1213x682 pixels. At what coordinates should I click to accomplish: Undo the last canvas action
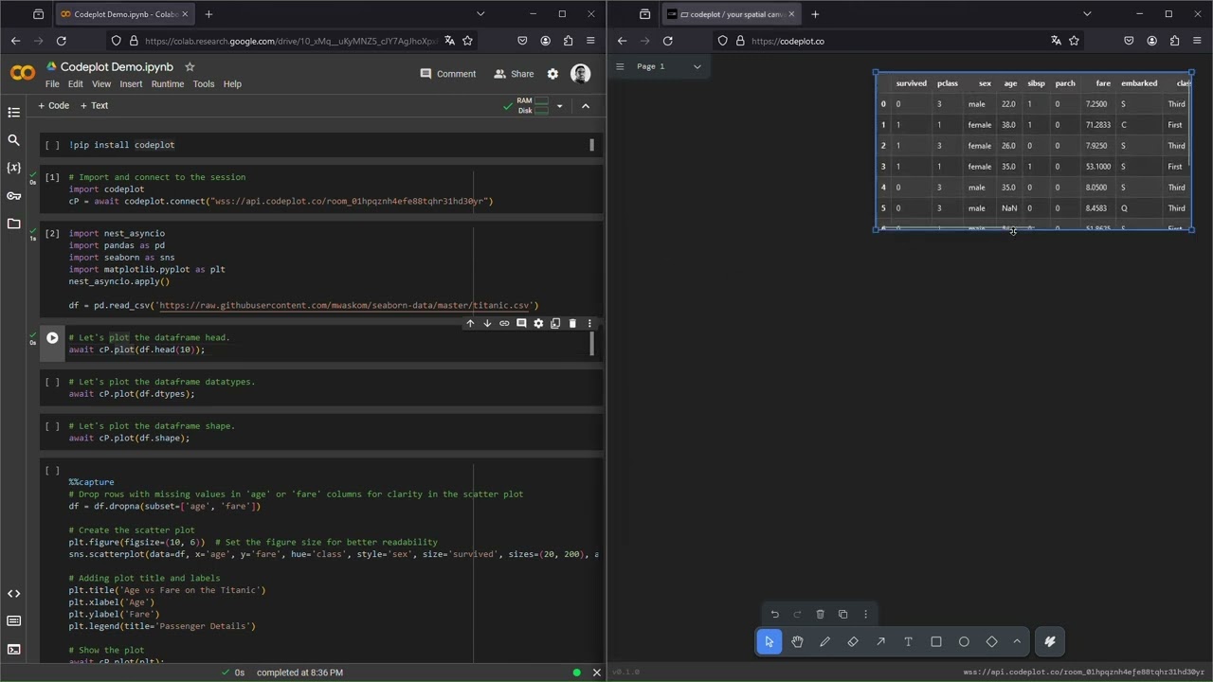click(774, 614)
